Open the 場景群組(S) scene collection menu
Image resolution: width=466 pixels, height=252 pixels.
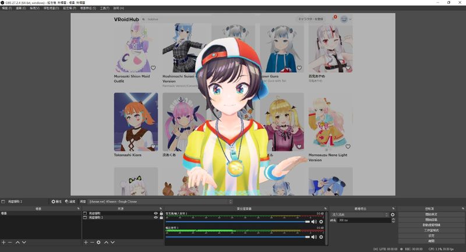point(88,8)
